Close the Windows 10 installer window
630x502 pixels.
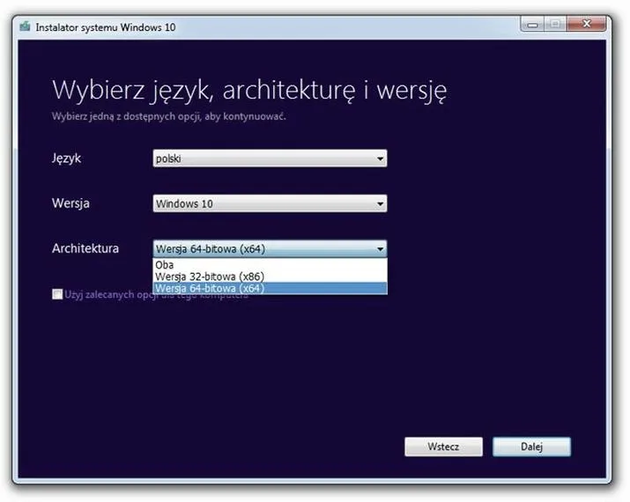click(x=586, y=25)
